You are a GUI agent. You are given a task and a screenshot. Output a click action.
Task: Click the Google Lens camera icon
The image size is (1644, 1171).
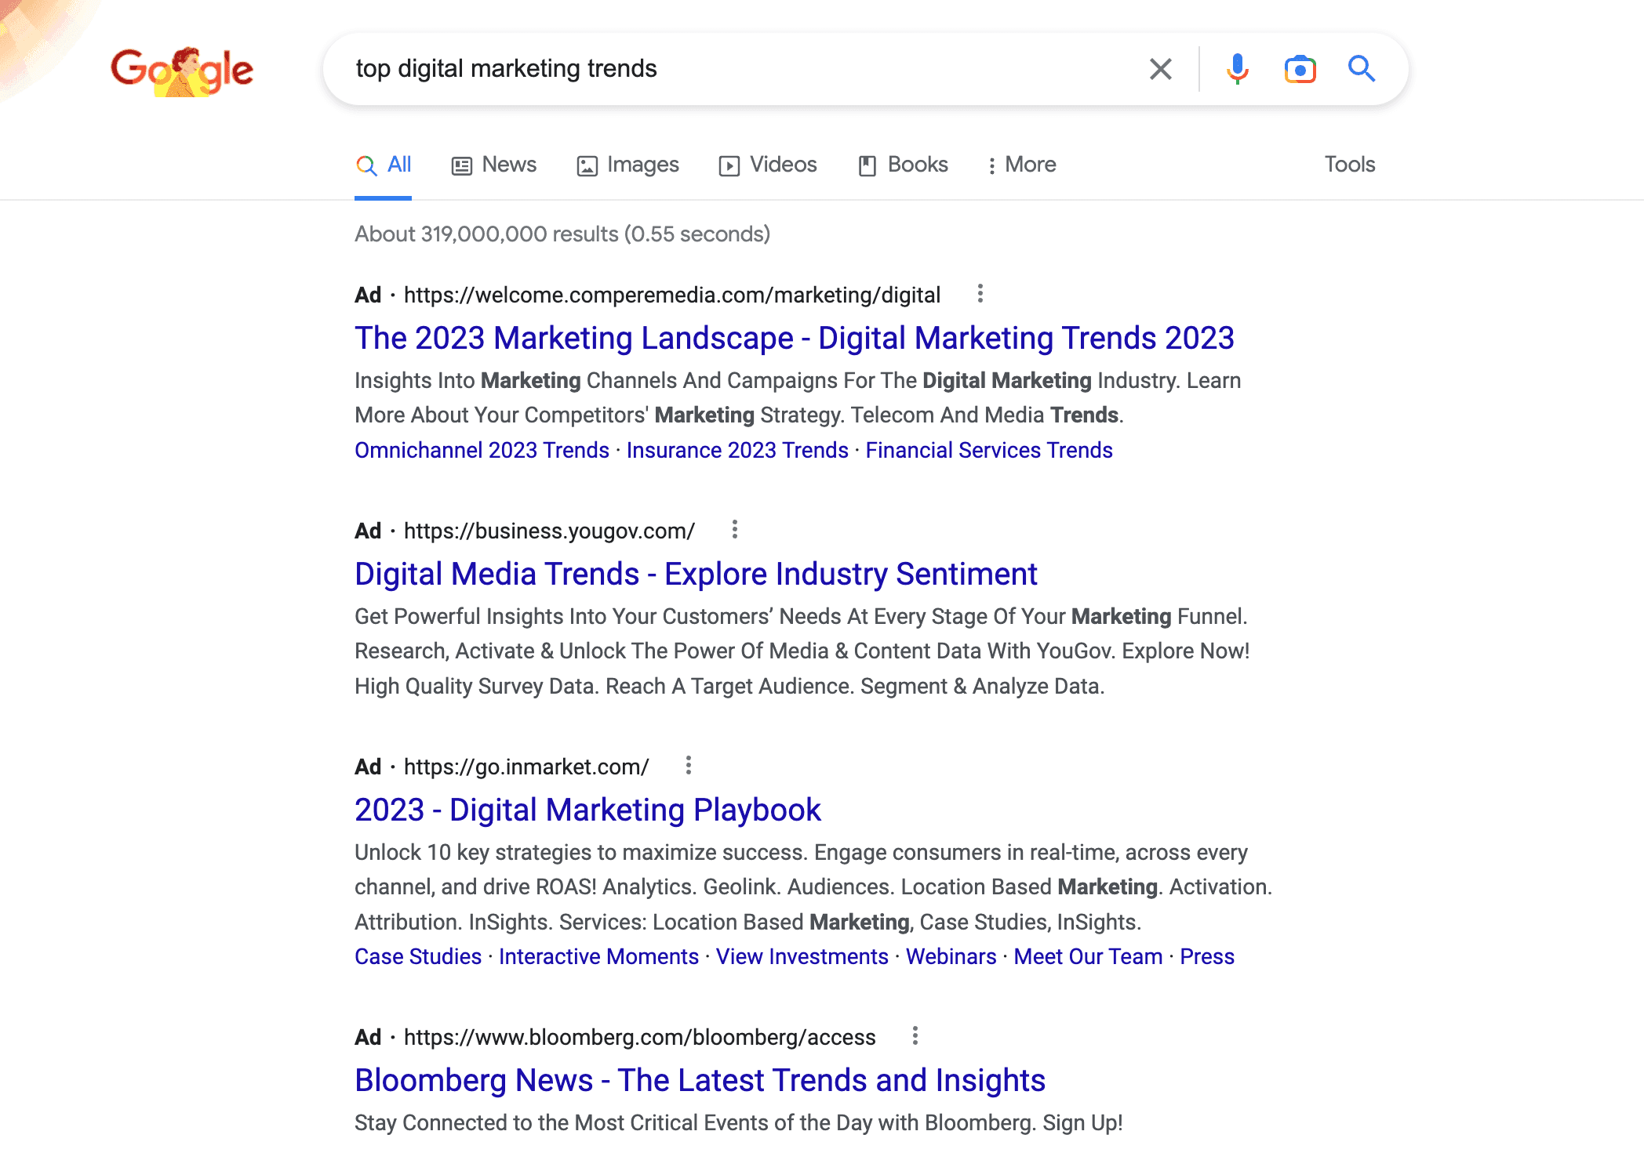(x=1298, y=68)
